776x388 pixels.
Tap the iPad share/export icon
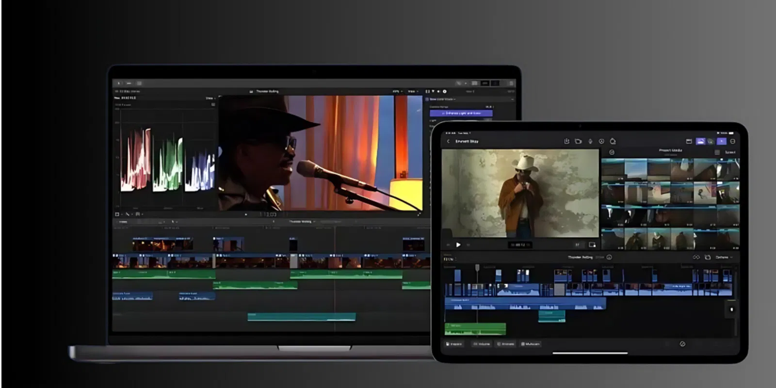pos(566,141)
